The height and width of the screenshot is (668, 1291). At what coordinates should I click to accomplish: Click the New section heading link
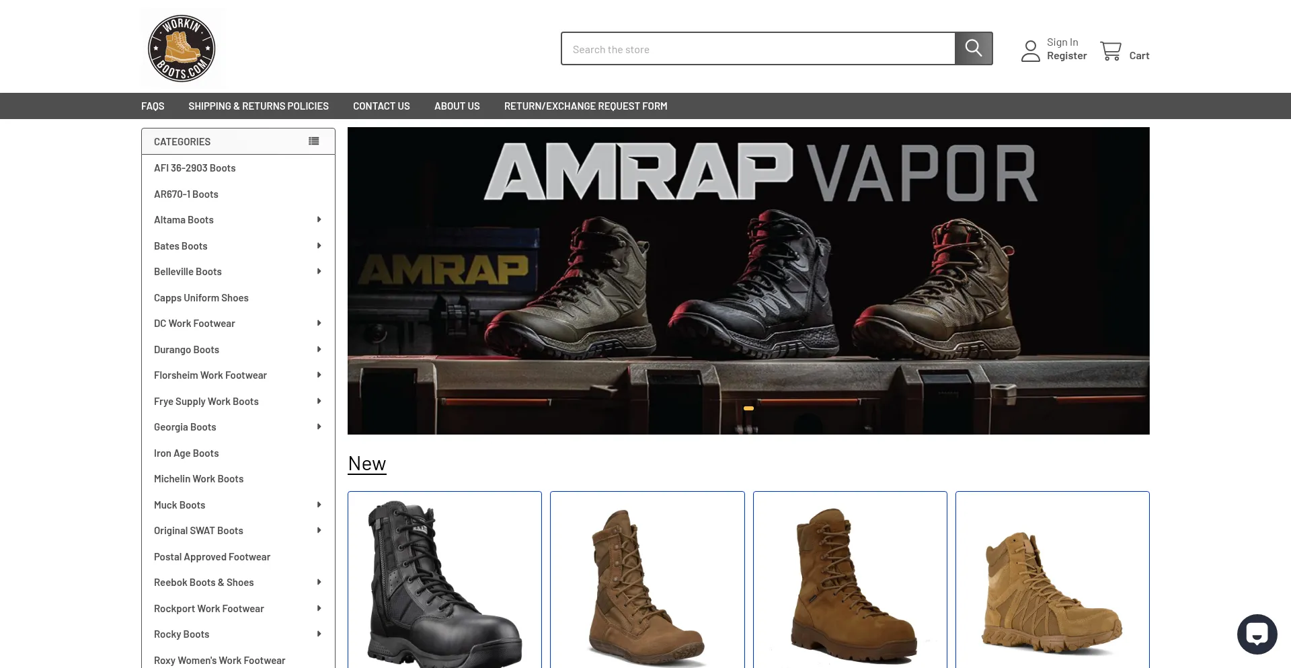[366, 463]
